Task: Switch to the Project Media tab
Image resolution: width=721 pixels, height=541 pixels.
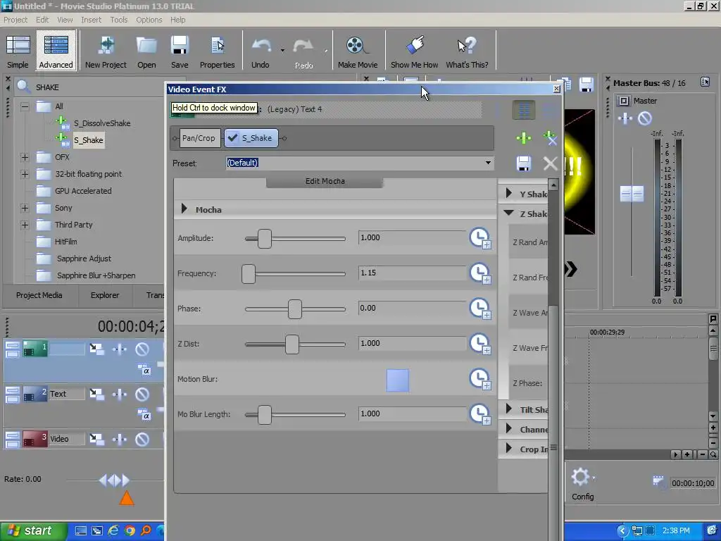Action: coord(39,295)
